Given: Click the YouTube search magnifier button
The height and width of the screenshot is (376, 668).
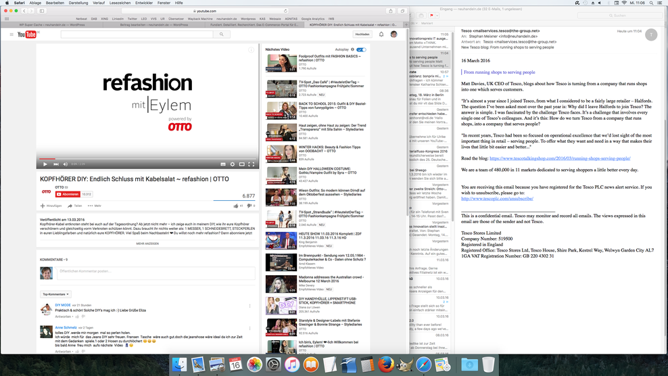Looking at the screenshot, I should pyautogui.click(x=222, y=34).
